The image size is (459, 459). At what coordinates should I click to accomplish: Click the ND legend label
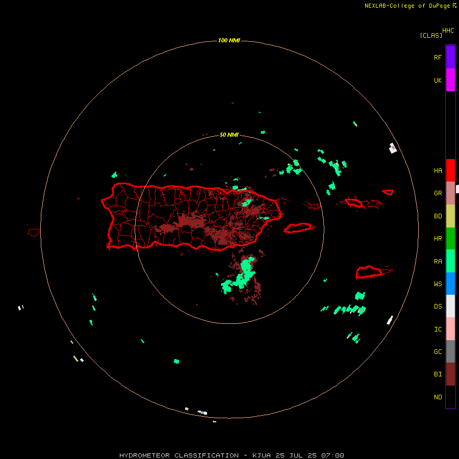(438, 397)
